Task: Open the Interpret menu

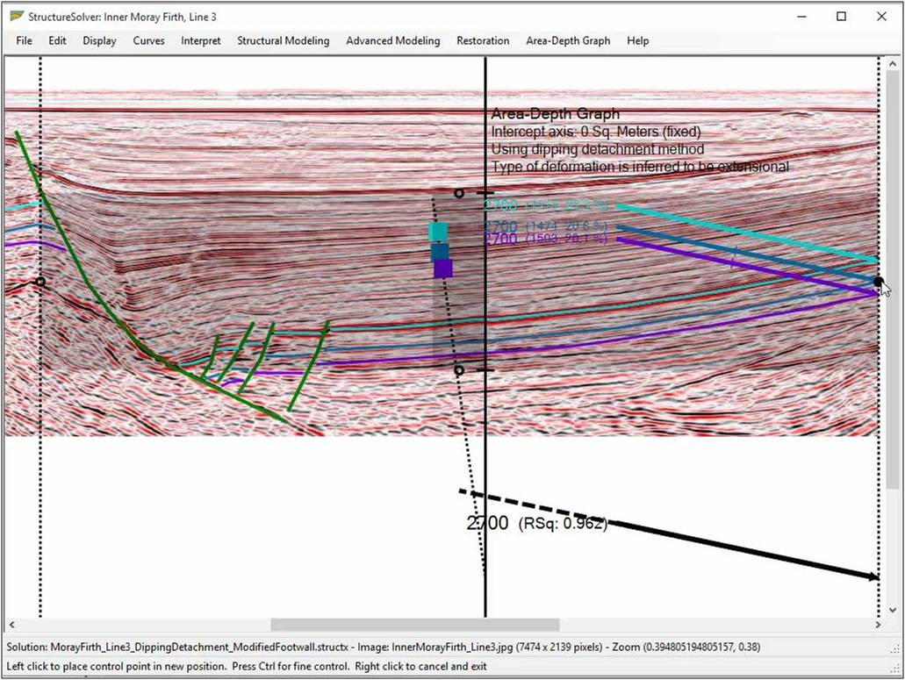Action: pos(201,40)
